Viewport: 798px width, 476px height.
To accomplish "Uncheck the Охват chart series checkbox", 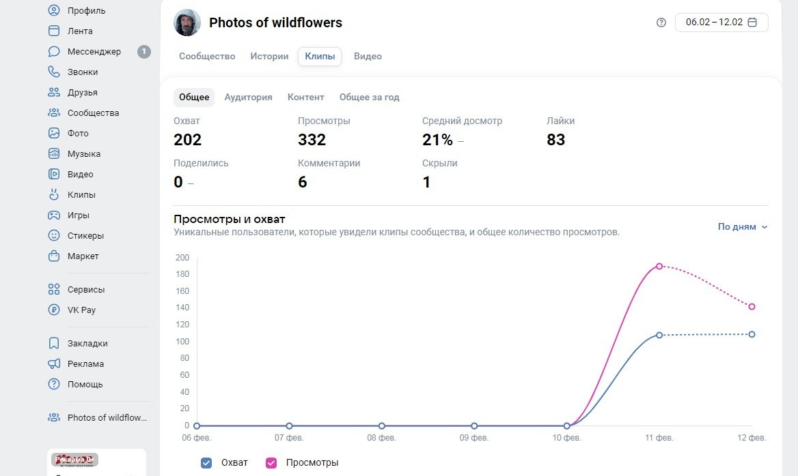I will pyautogui.click(x=206, y=463).
